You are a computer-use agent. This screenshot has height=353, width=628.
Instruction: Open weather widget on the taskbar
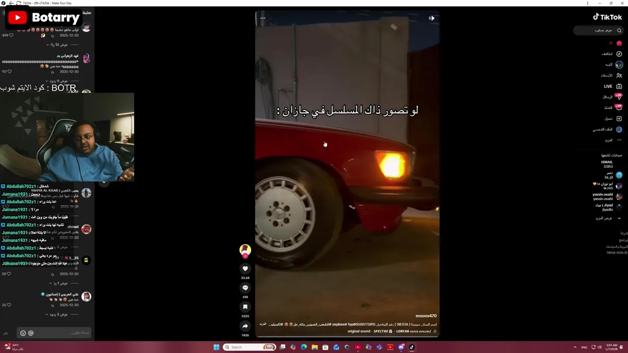(14, 347)
